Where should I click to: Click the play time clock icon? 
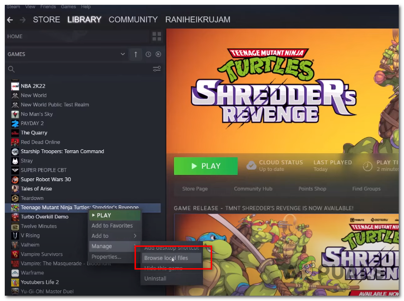(367, 166)
